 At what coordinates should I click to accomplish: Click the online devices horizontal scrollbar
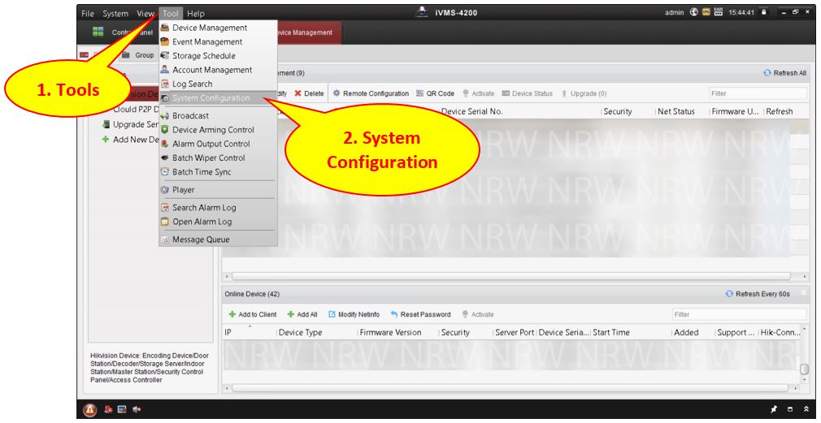(510, 388)
